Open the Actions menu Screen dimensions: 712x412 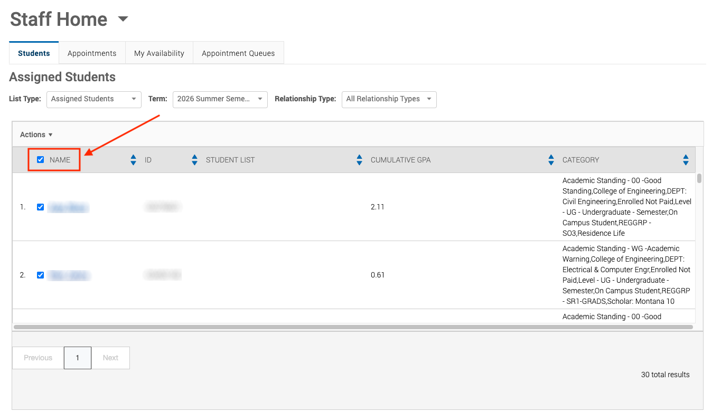(x=36, y=135)
